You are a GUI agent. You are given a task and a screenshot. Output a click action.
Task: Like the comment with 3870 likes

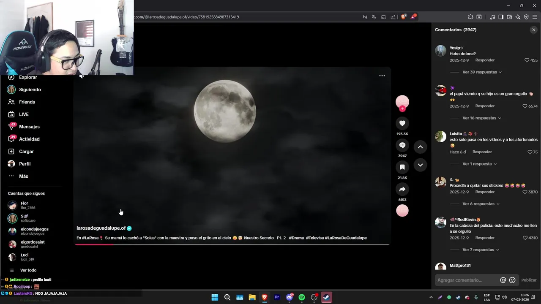tap(525, 192)
